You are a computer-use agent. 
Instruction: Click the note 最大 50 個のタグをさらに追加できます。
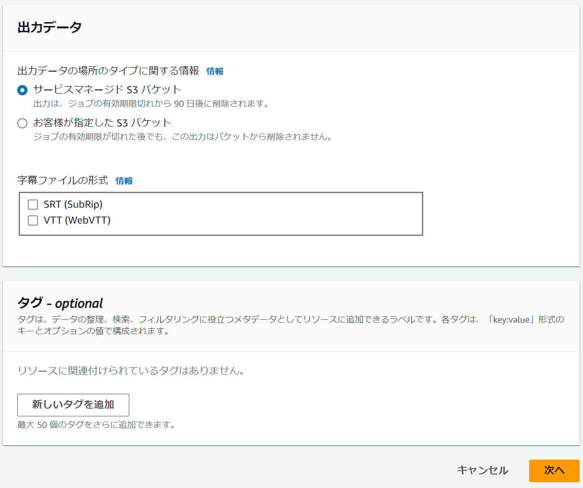click(97, 425)
